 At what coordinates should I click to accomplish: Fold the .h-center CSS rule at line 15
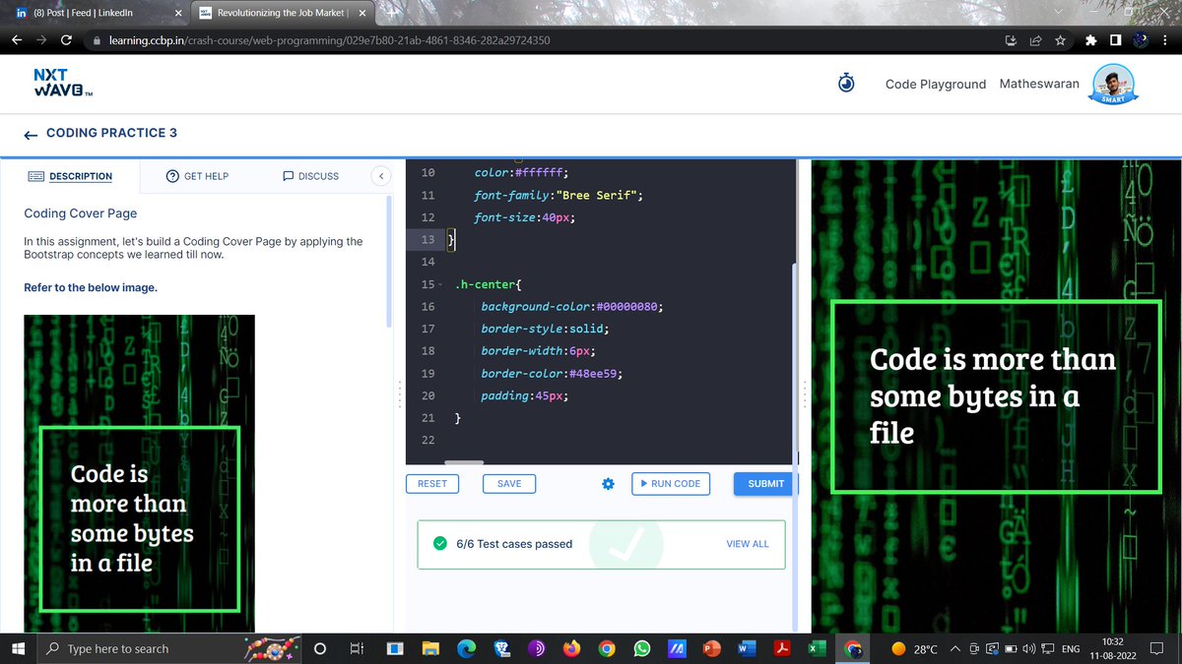440,284
